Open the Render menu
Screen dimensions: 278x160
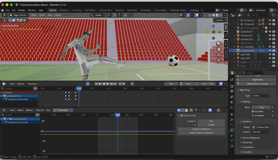point(22,10)
